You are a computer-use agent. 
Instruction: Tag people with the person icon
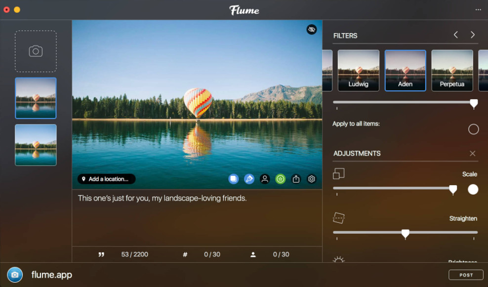coord(265,179)
